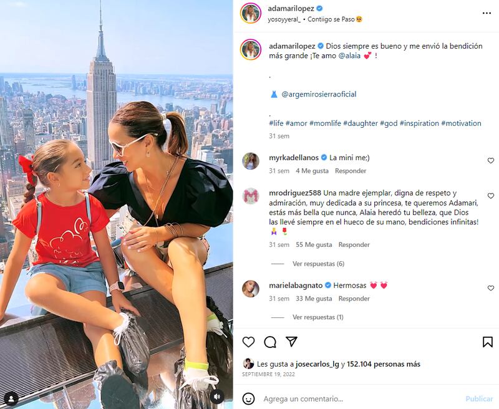This screenshot has width=499, height=409.
Task: Open the comment bubble icon
Action: point(270,342)
